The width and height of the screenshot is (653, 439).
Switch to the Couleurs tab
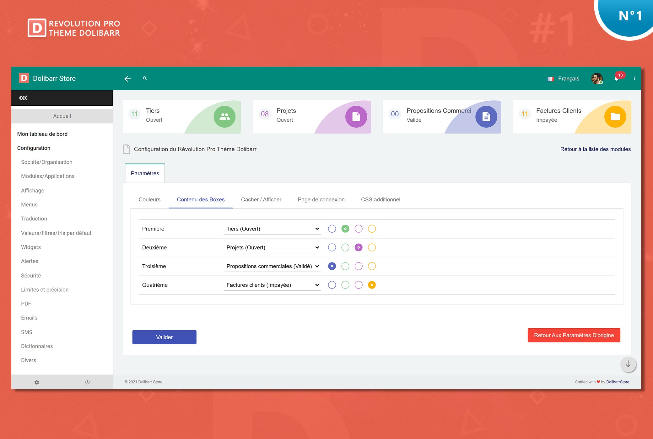149,199
